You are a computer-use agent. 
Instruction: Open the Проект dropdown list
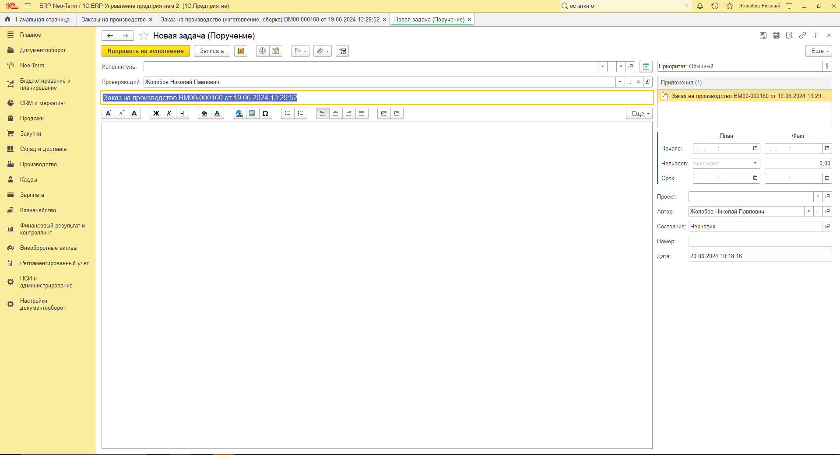[818, 196]
